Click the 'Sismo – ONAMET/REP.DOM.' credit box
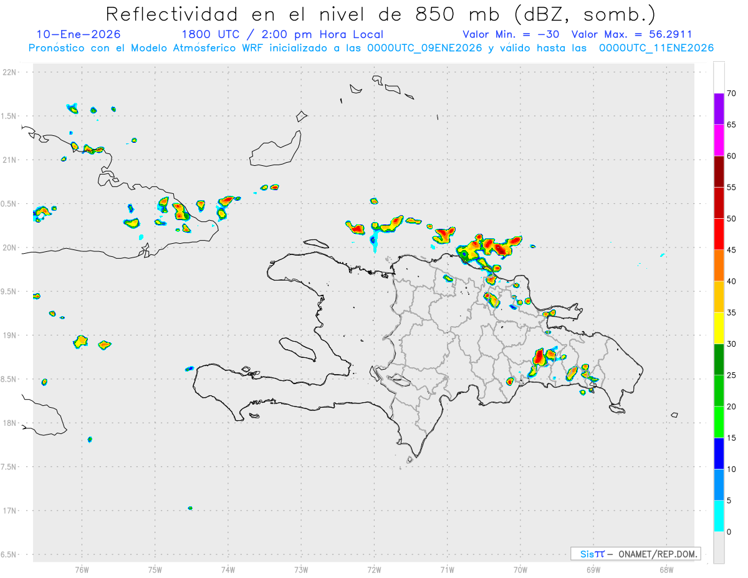748x578 pixels. pos(635,554)
